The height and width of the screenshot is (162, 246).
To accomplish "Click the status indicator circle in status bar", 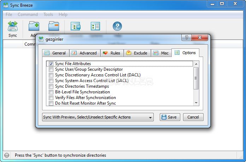I will [x=7, y=155].
